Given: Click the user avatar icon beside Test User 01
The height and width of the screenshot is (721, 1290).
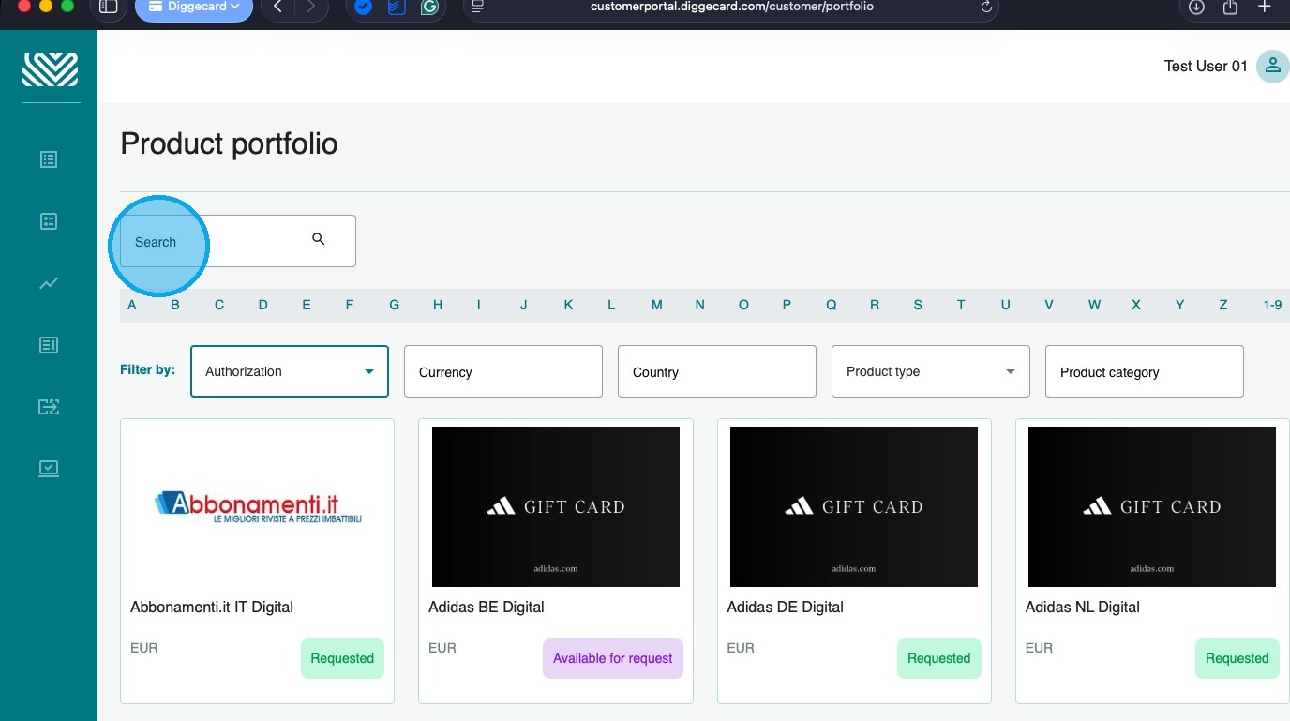Looking at the screenshot, I should pyautogui.click(x=1272, y=66).
